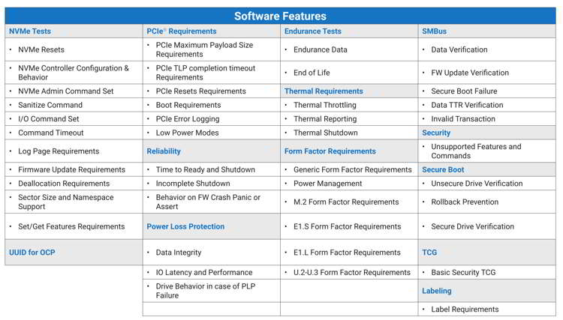Click the Software Features title banner
563x320 pixels.
(280, 16)
